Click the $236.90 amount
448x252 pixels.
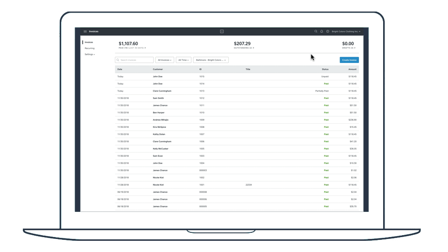(x=352, y=120)
